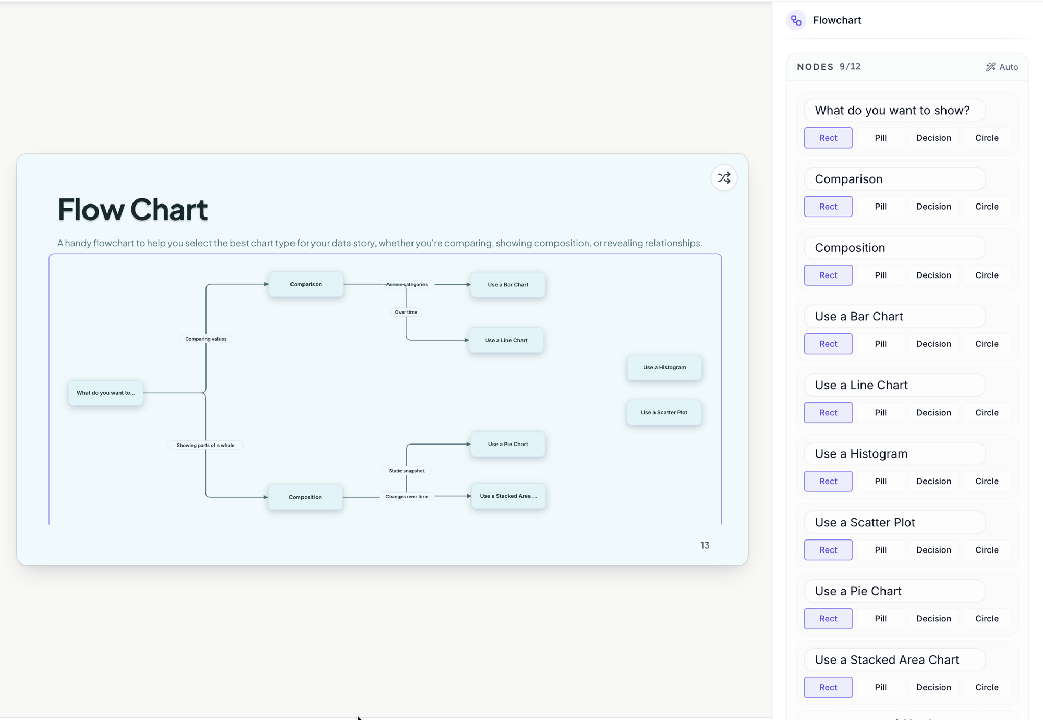Select Circle shape for 'What do you want to show?'
The image size is (1043, 720).
(x=987, y=138)
